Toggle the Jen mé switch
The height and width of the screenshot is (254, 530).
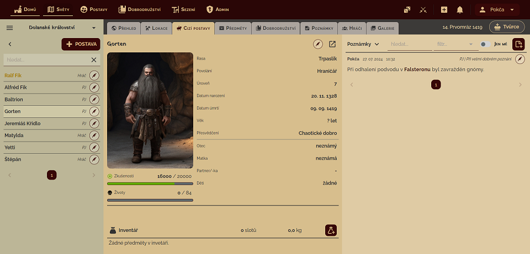(x=484, y=44)
